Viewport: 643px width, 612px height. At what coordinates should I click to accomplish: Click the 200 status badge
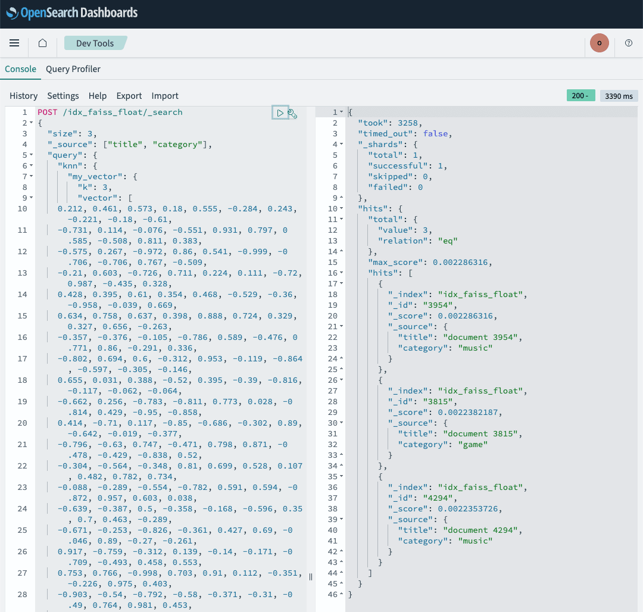click(580, 95)
